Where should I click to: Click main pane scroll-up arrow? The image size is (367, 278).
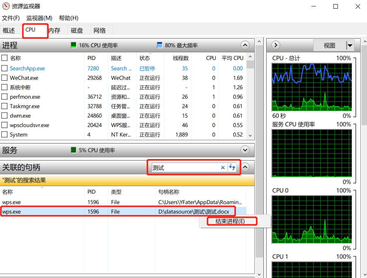[x=259, y=42]
